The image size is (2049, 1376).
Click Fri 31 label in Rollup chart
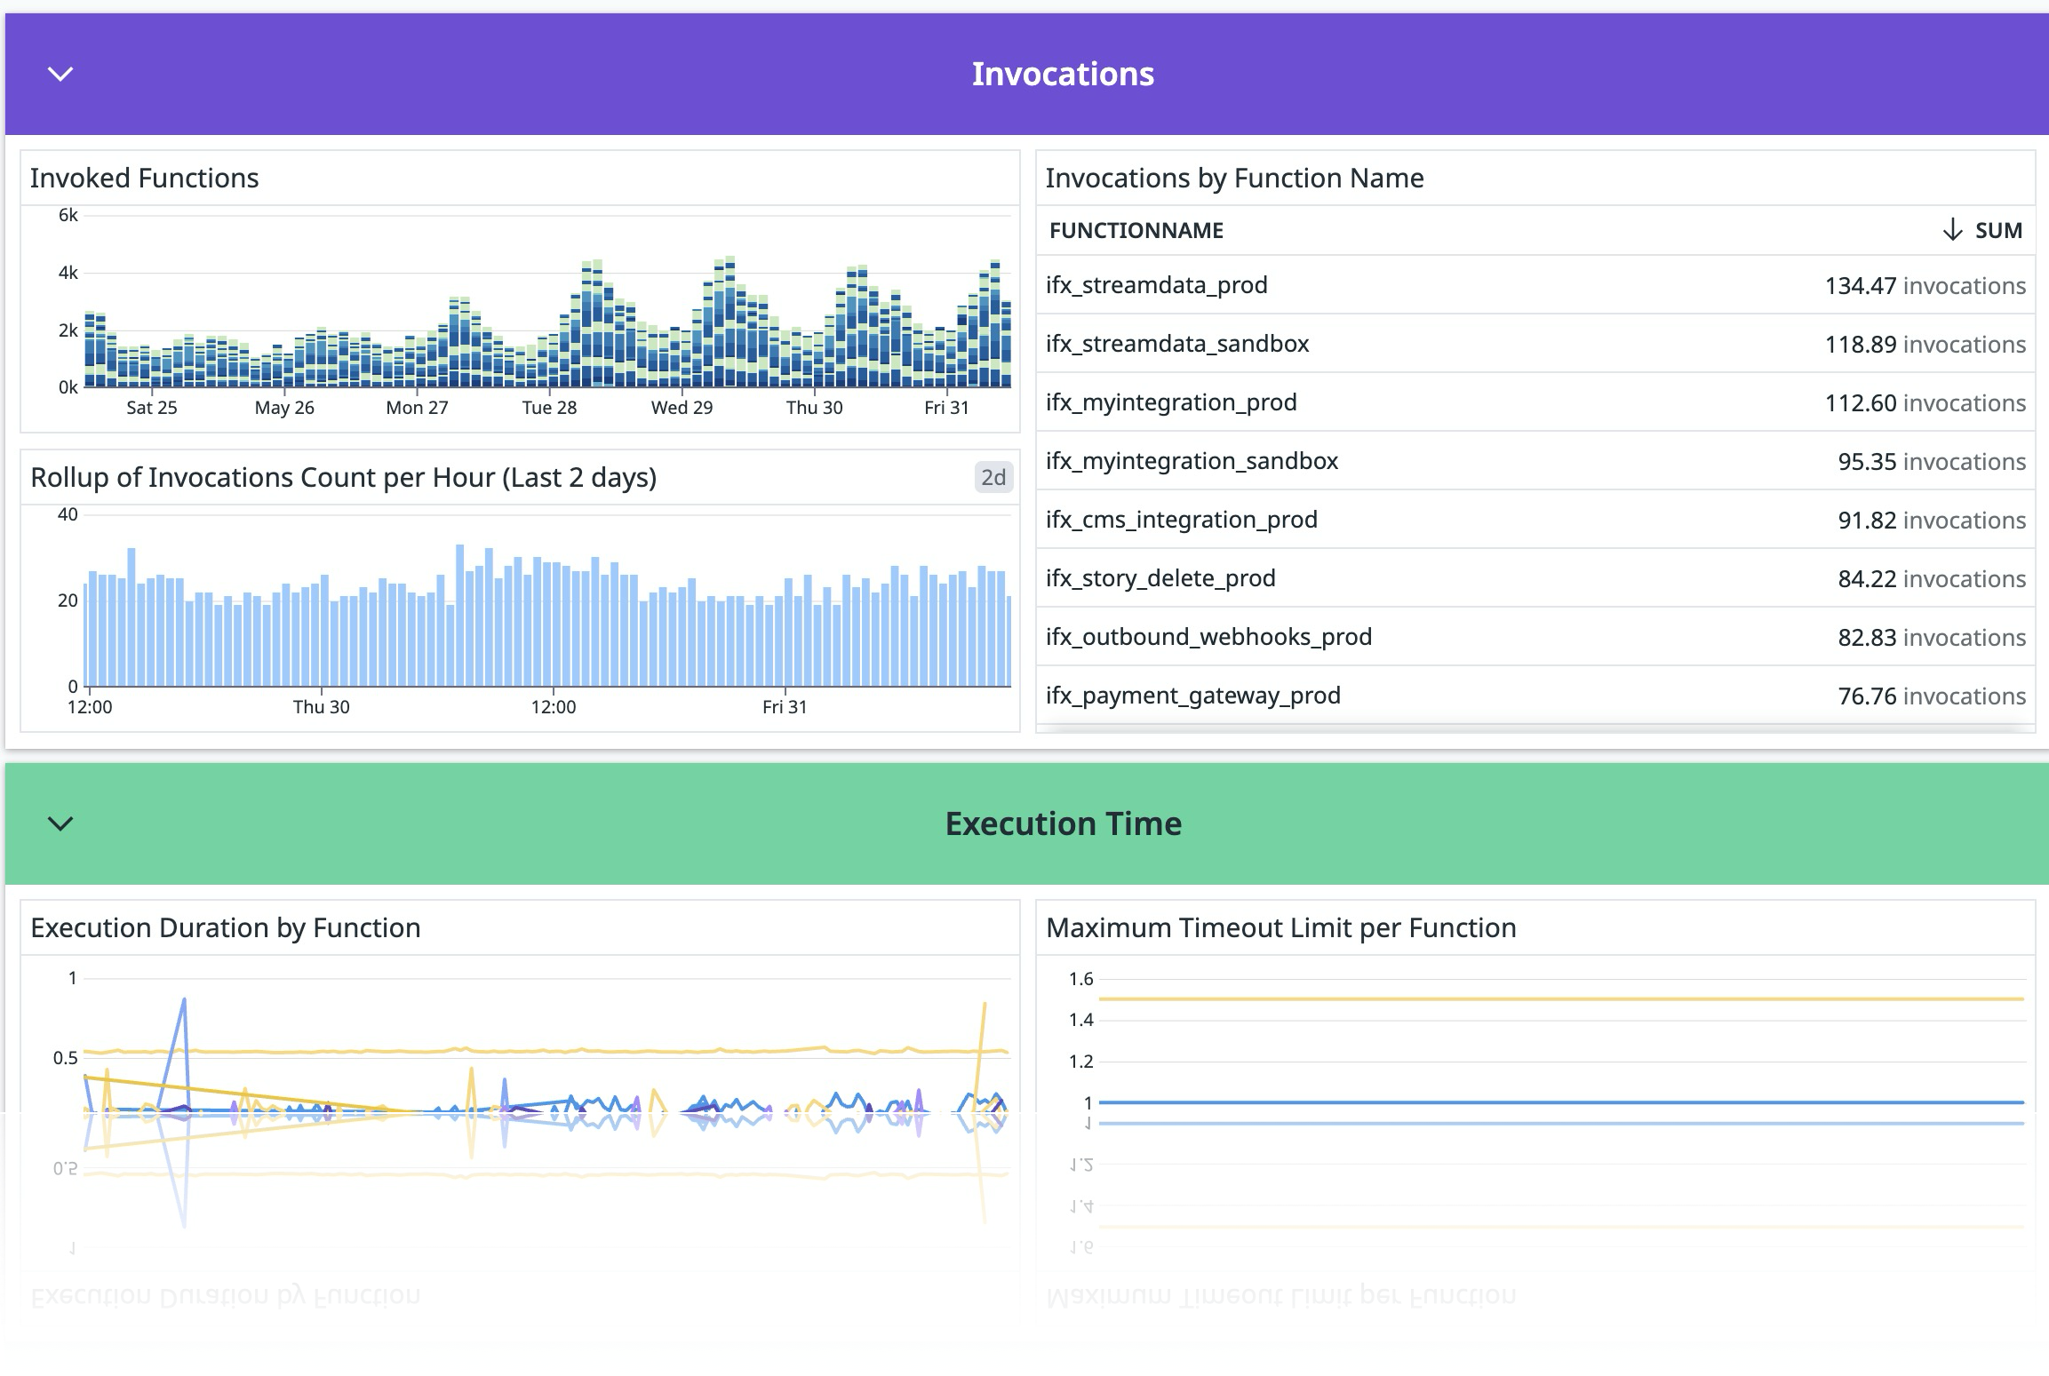tap(785, 707)
